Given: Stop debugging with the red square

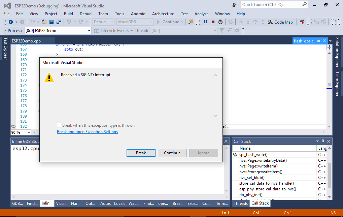Looking at the screenshot, I should click(213, 22).
